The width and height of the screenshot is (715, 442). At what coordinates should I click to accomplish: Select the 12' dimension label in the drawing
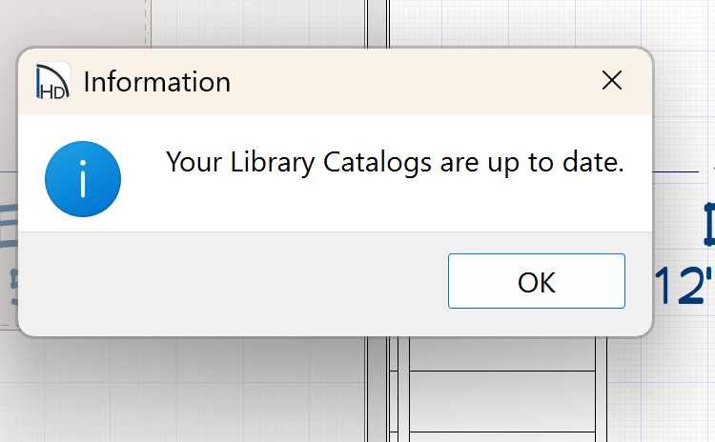(x=684, y=286)
